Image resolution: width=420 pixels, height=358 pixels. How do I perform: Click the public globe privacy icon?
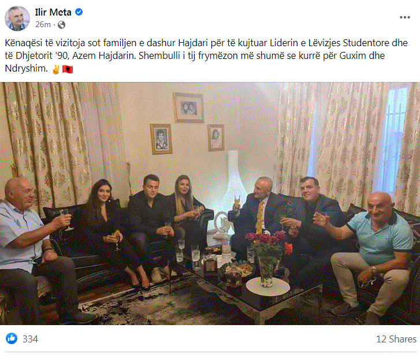pos(61,25)
